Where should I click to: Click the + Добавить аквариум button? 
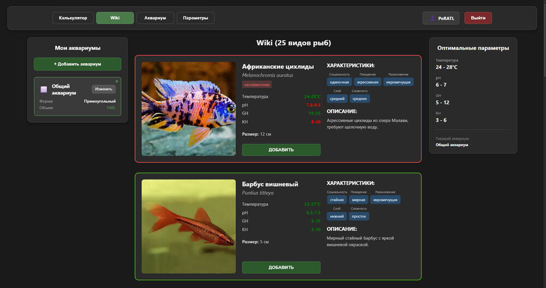(78, 64)
